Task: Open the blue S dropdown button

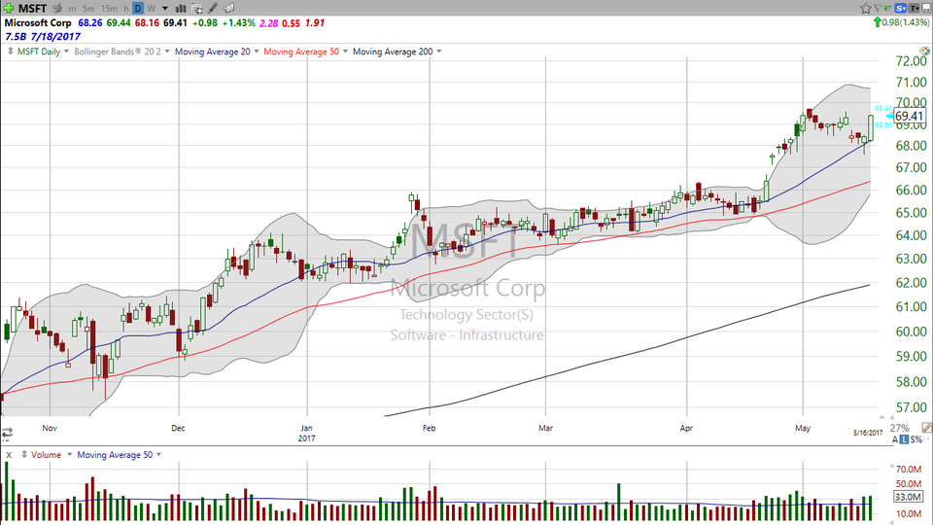Action: pos(900,9)
